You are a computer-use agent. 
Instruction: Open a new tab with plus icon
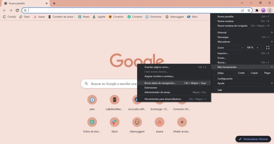54,3
